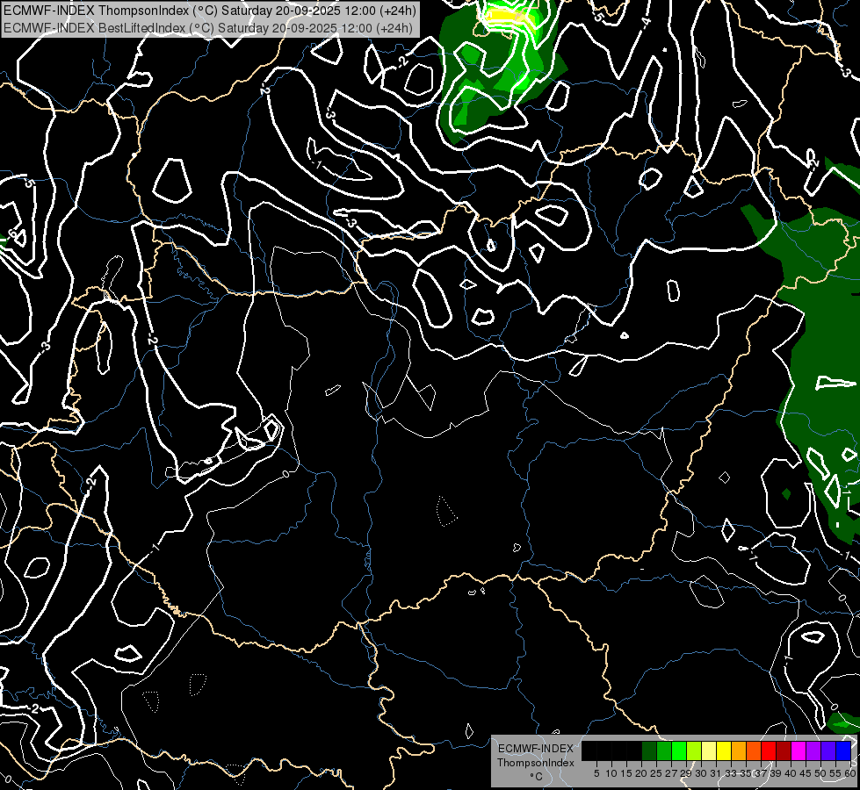Click legend tick value 10
The width and height of the screenshot is (860, 790).
pyautogui.click(x=611, y=773)
